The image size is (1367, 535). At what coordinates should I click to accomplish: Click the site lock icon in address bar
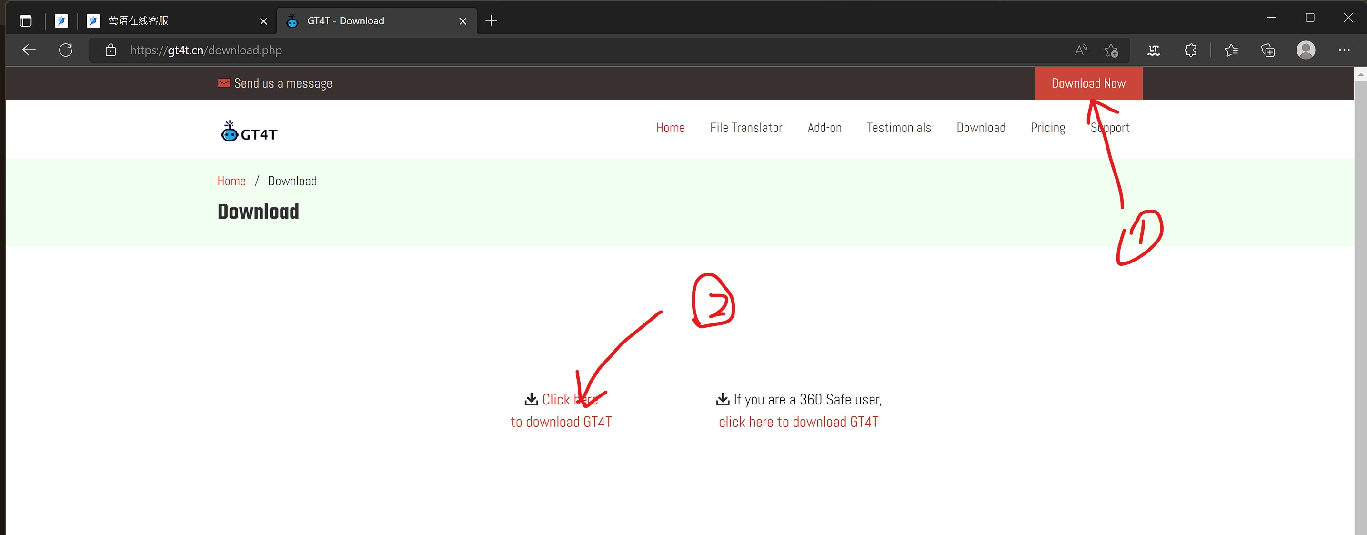click(111, 50)
